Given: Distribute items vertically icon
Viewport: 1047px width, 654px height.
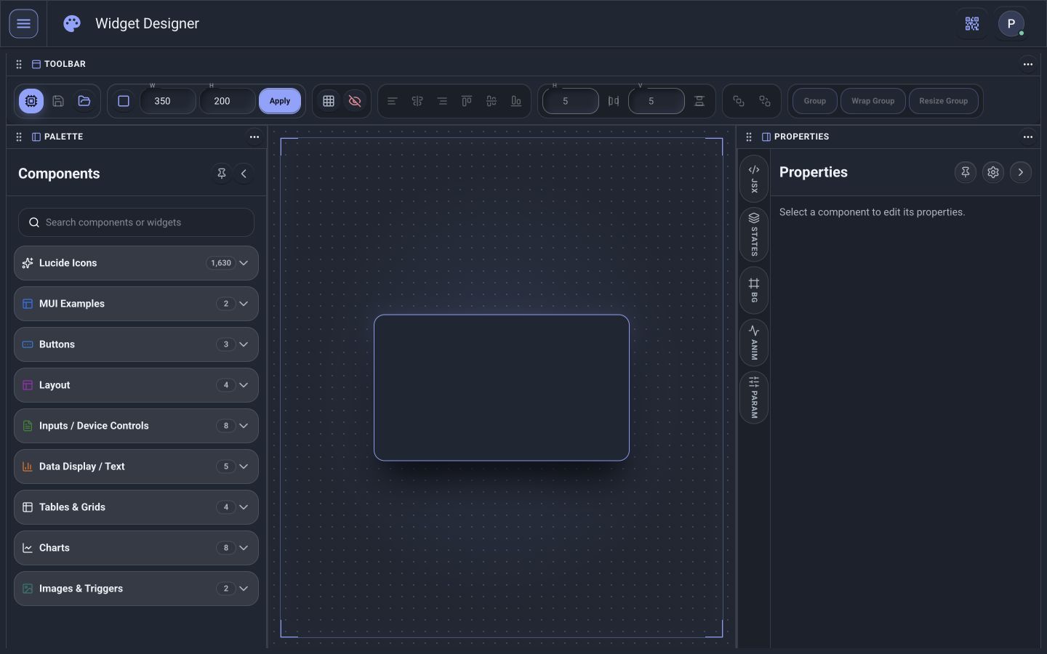Looking at the screenshot, I should point(699,101).
